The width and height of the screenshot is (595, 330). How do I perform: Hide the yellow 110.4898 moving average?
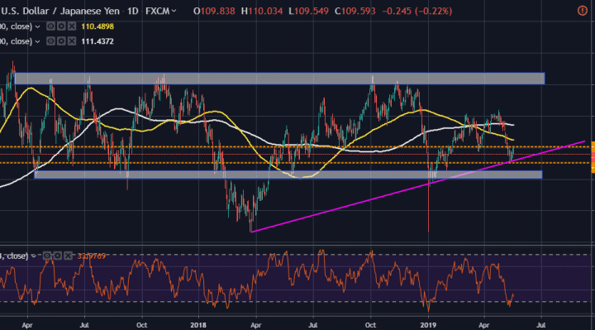pos(50,26)
